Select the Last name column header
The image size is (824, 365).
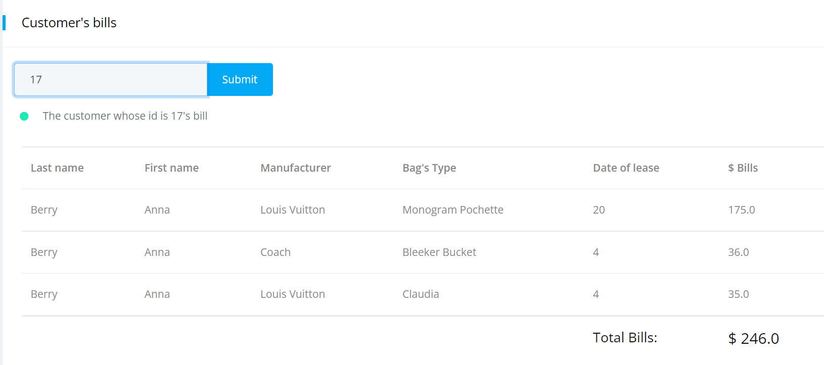pyautogui.click(x=57, y=168)
